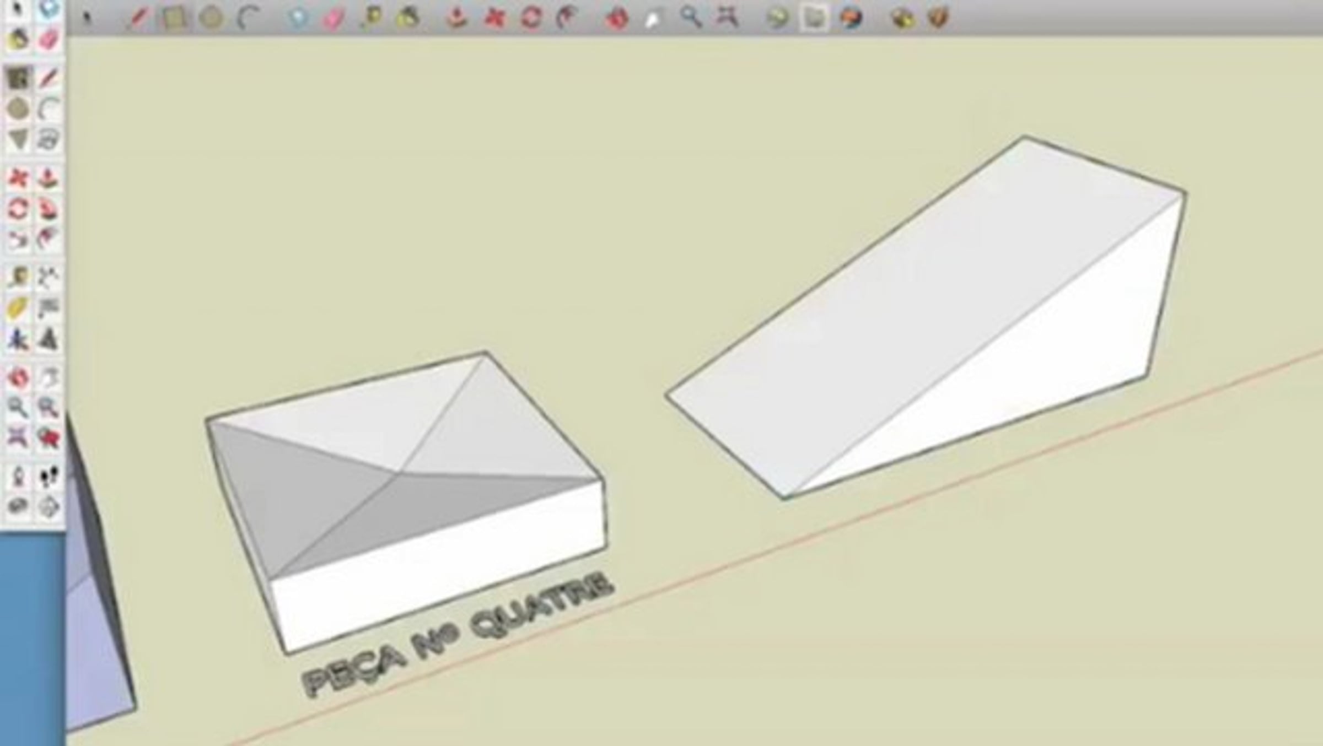Select the Freehand tool in left palette

click(x=49, y=139)
